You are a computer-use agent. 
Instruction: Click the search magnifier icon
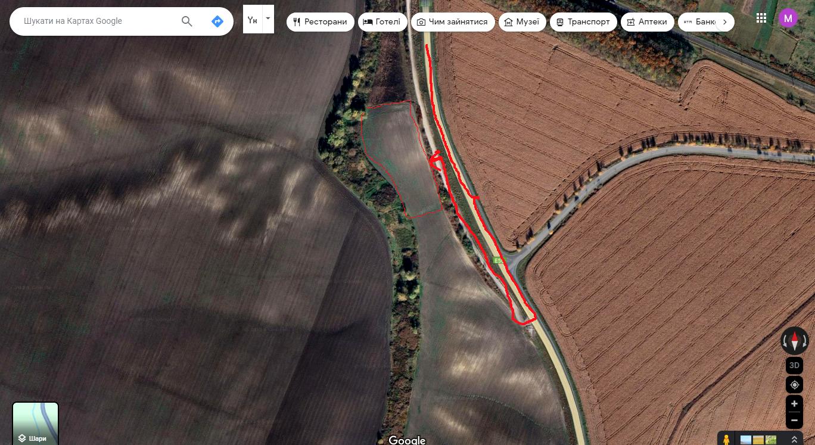(186, 21)
